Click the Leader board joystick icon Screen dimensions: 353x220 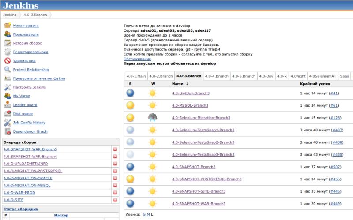coord(8,104)
